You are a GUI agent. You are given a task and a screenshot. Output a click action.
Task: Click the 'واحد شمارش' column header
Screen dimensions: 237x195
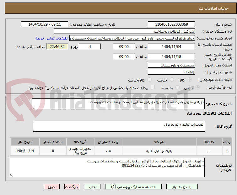pos(108,142)
